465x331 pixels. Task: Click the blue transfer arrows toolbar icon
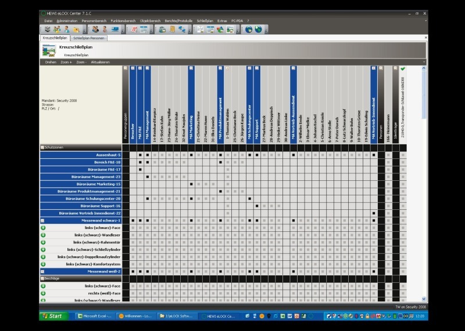(x=181, y=30)
